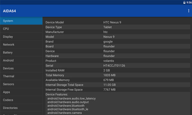Switch to the Android section

[x=21, y=60]
